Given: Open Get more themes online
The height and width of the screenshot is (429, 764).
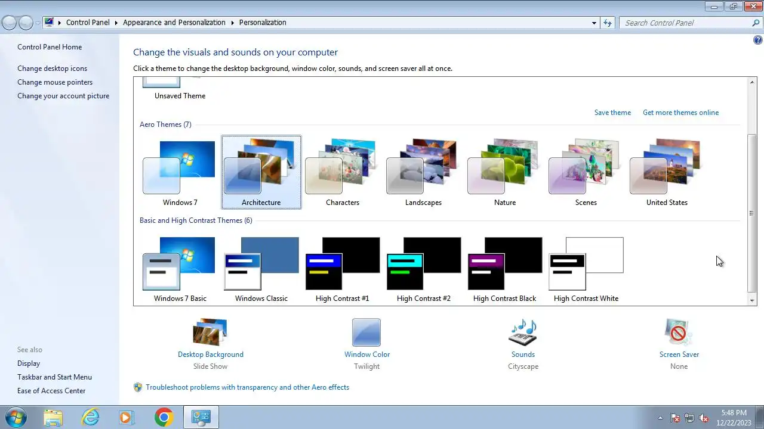Looking at the screenshot, I should click(680, 113).
